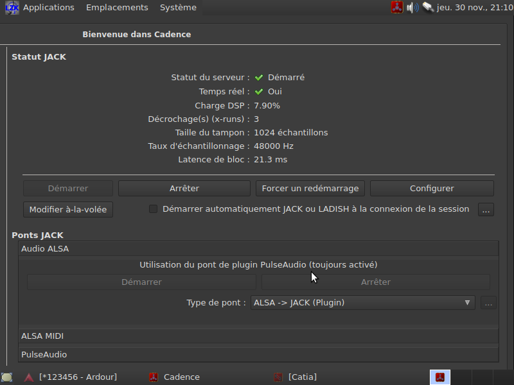Click Modifier à-la-volée

point(68,210)
